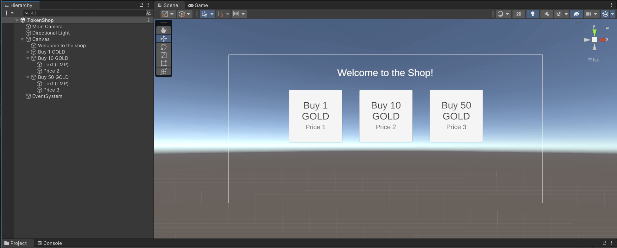Viewport: 617px width, 248px height.
Task: Open TokenShop scene three-dot menu
Action: click(149, 20)
